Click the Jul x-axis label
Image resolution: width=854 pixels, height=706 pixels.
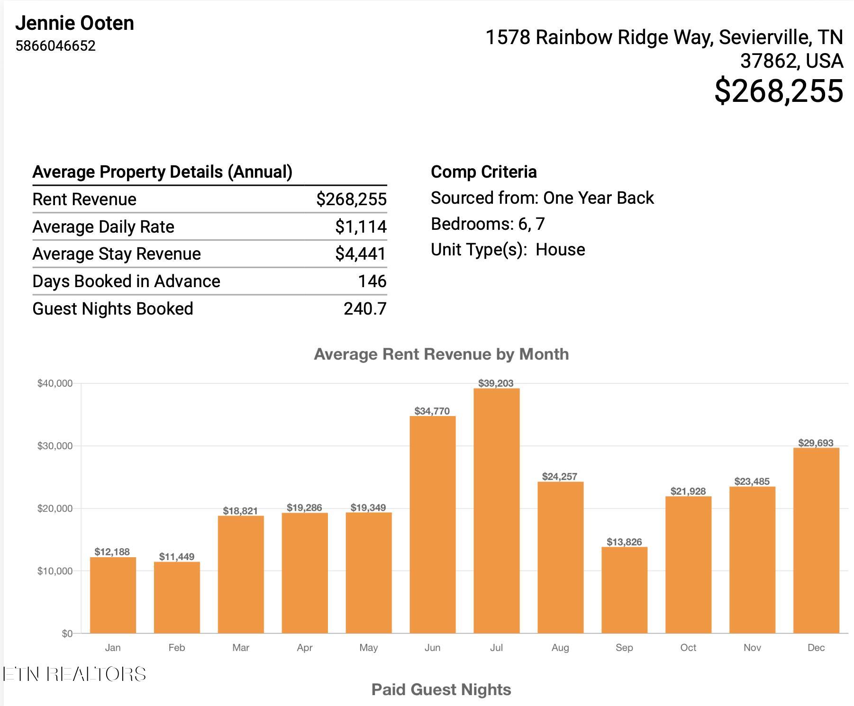[x=496, y=648]
